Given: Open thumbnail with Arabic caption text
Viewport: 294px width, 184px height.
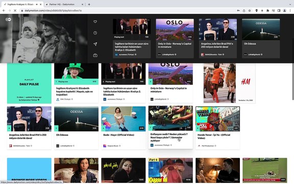Looking at the screenshot, I should (124, 170).
